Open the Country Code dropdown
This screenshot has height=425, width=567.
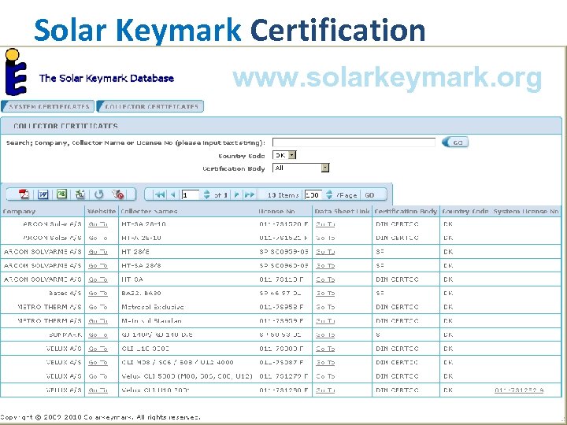[x=291, y=155]
